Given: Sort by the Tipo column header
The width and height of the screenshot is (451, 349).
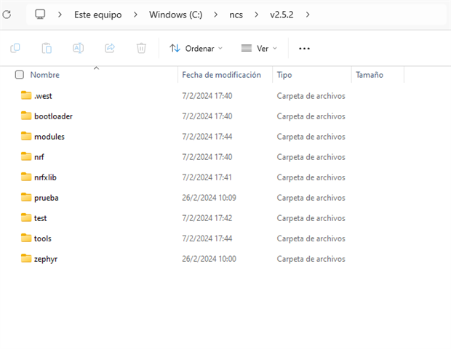Looking at the screenshot, I should pos(284,75).
